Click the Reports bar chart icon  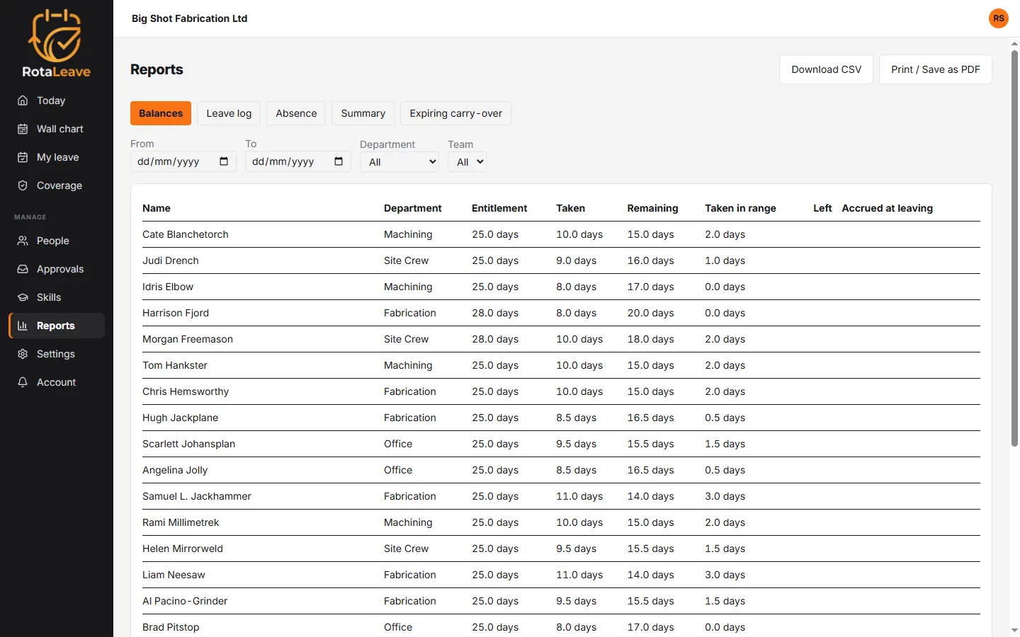23,326
